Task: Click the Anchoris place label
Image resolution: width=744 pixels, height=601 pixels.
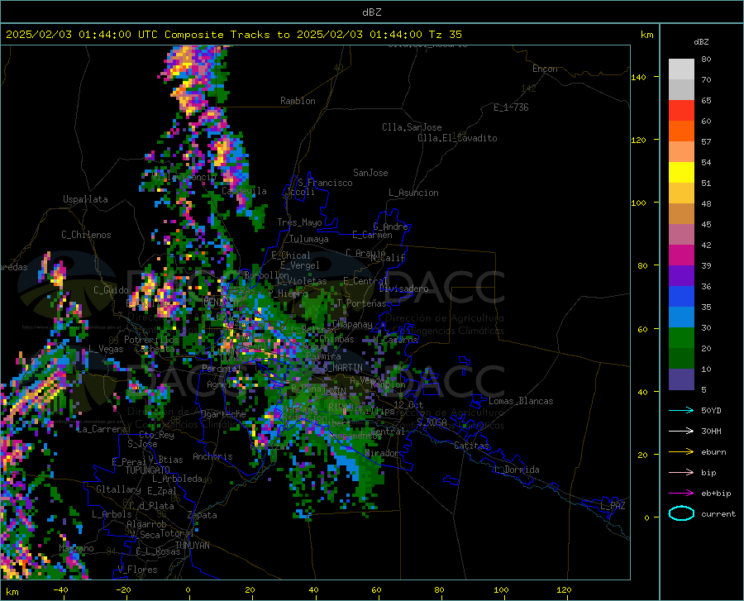Action: tap(212, 456)
